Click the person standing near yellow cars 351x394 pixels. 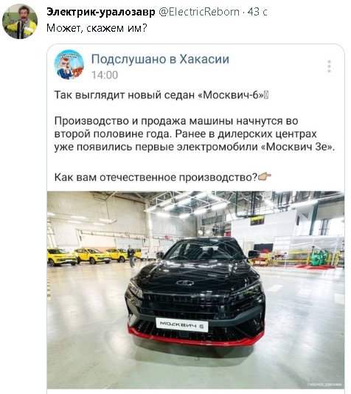coord(131,256)
